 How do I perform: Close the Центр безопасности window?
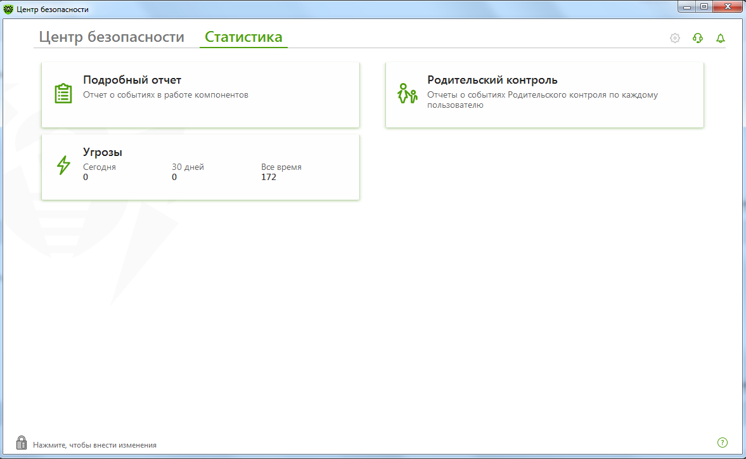(x=728, y=7)
